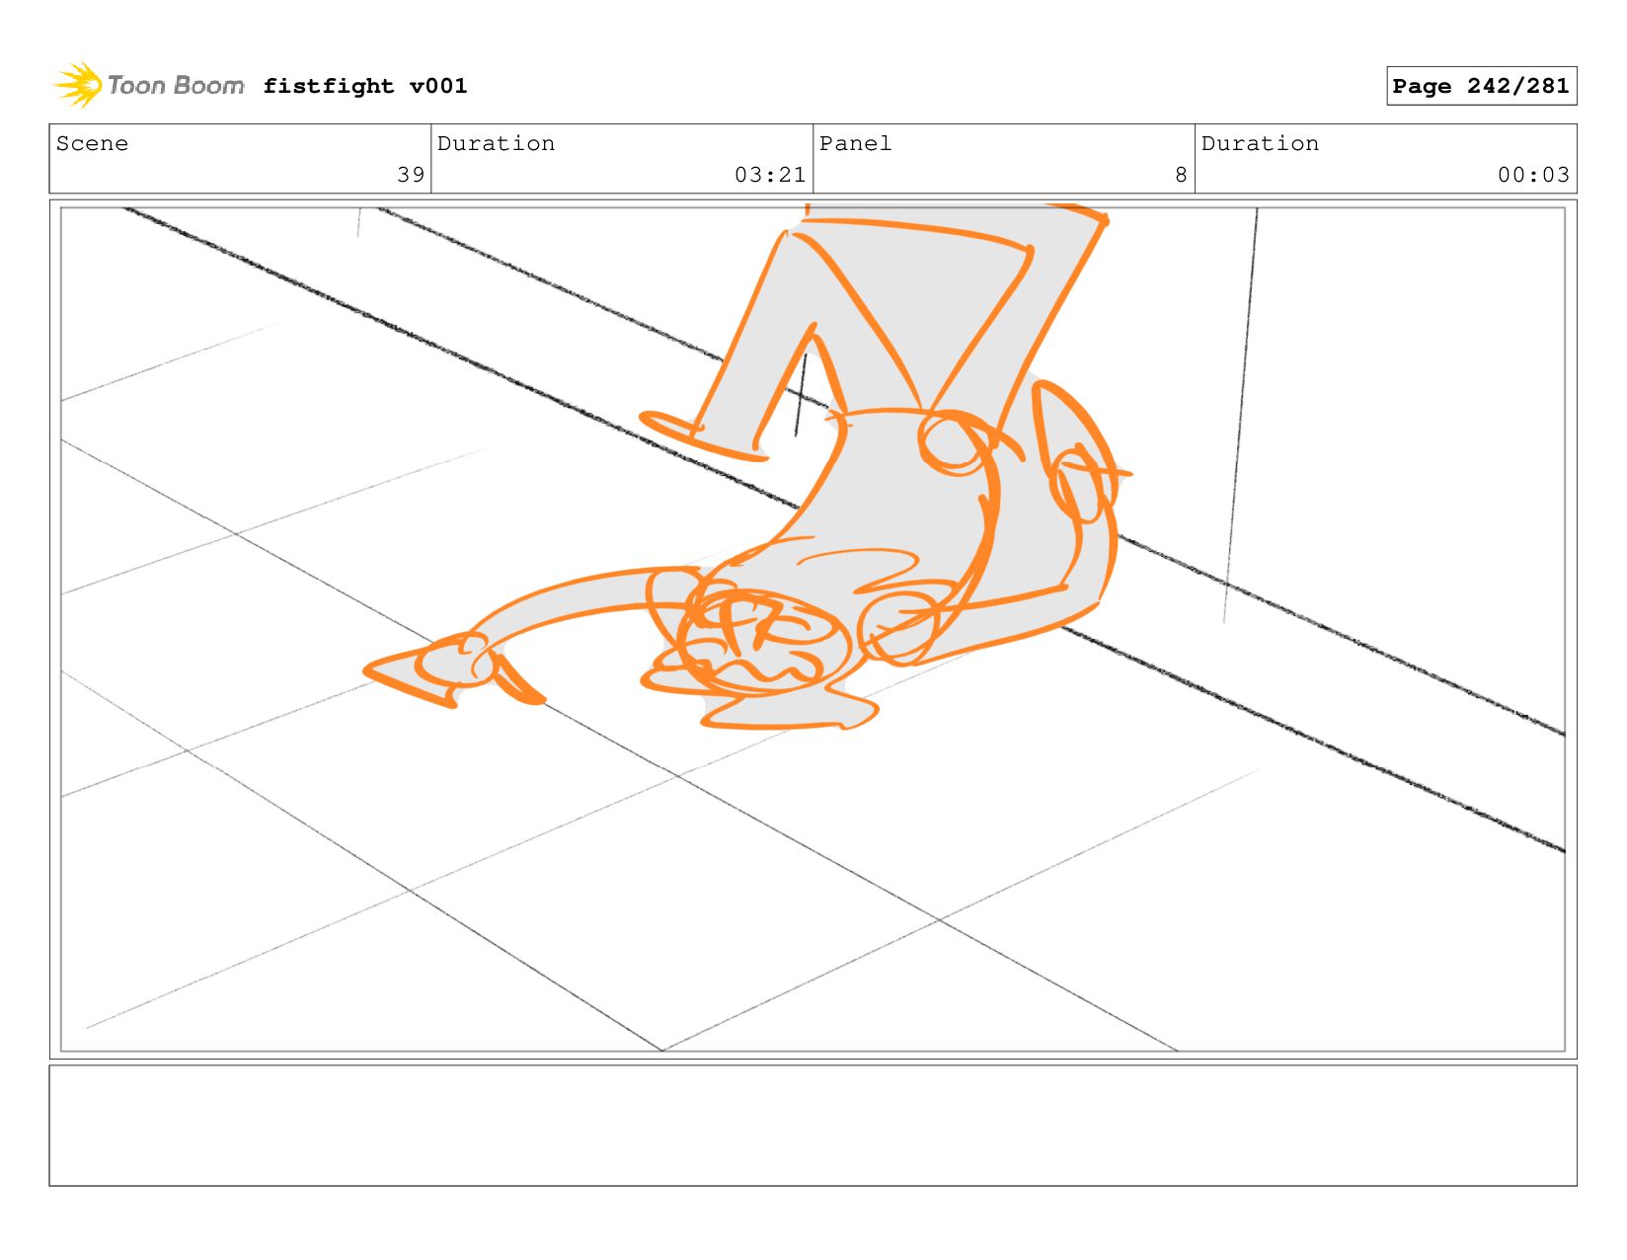Click the Toon Boom wordmark text

click(175, 86)
